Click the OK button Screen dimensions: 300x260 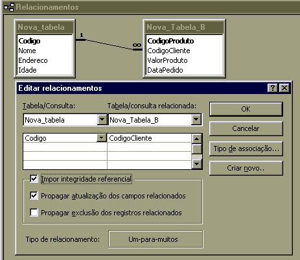(x=246, y=109)
